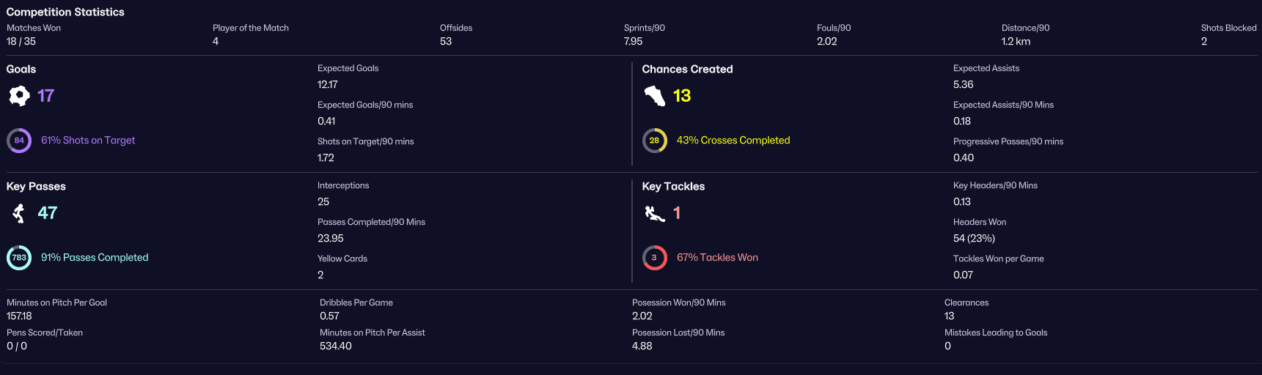Open the 91% Passes Completed stat
The image size is (1262, 375).
coord(95,258)
